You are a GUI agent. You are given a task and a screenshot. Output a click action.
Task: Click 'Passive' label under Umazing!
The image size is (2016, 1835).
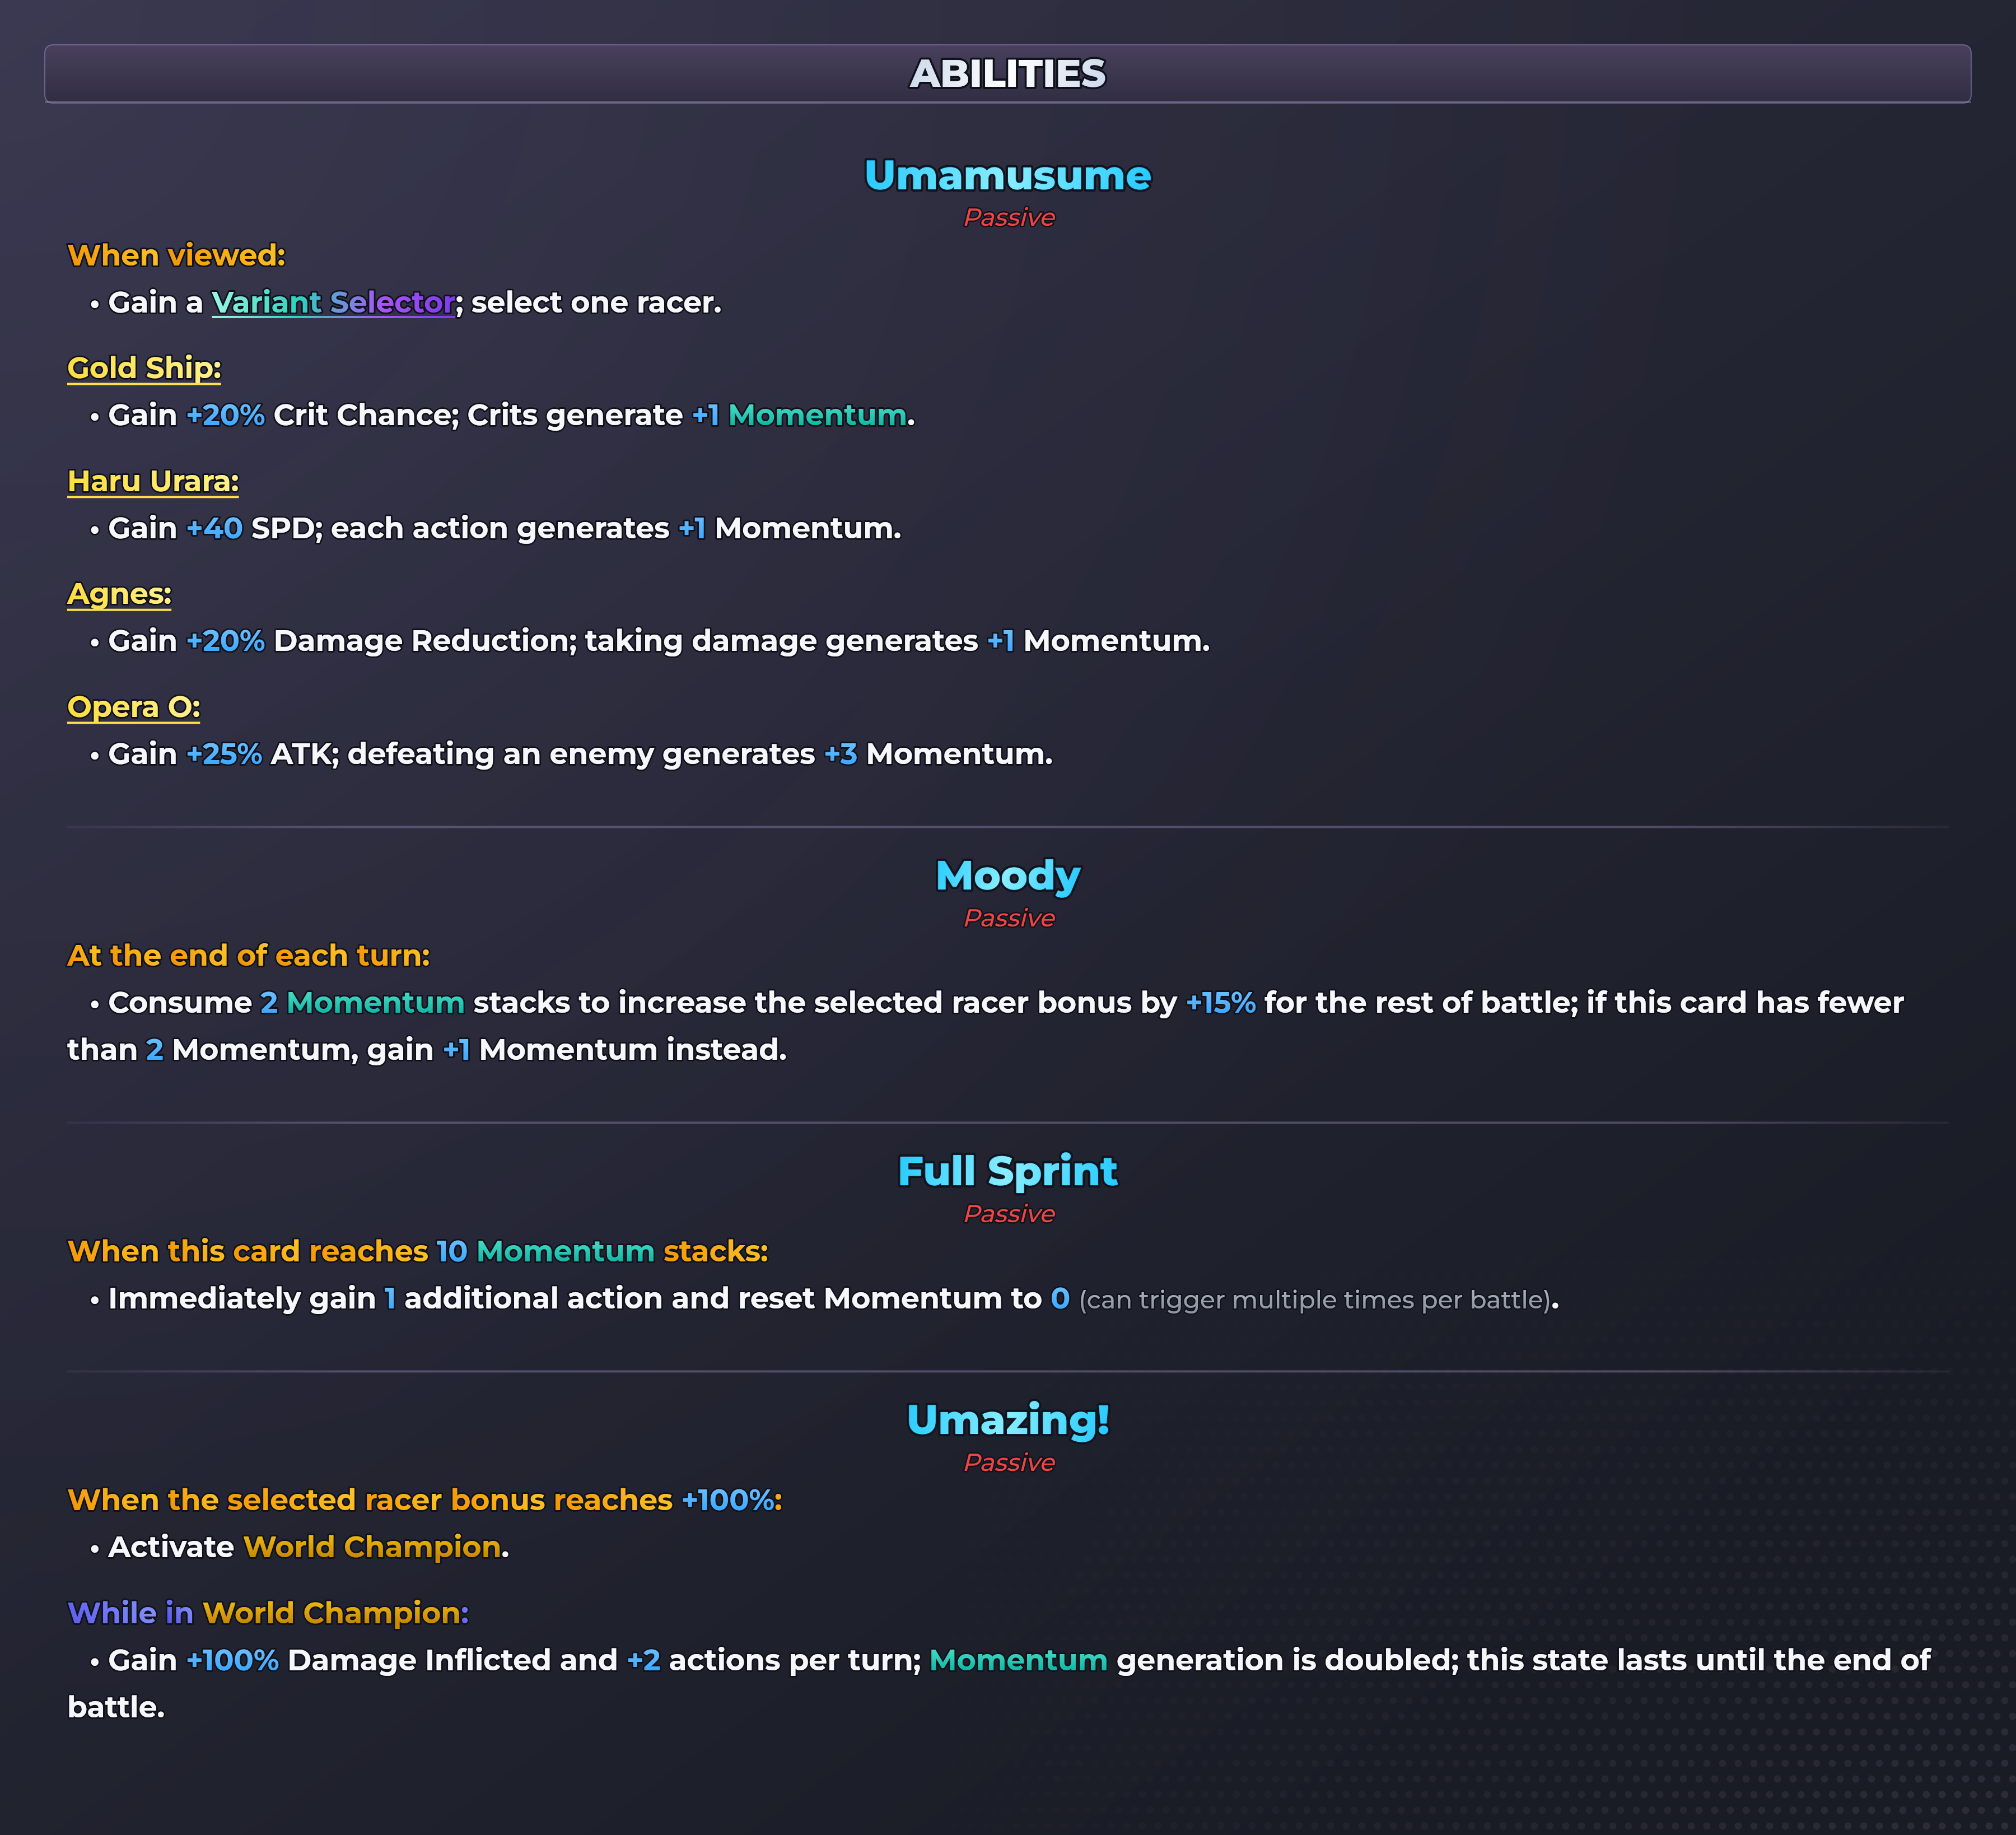(1009, 1462)
